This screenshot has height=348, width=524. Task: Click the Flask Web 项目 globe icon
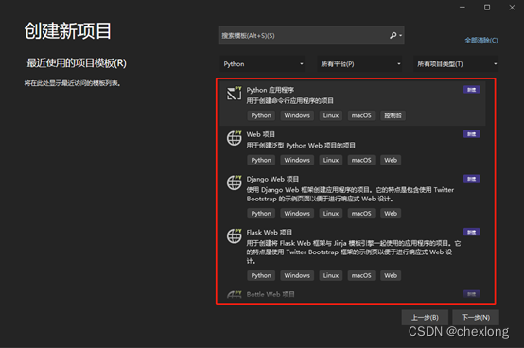(x=234, y=235)
